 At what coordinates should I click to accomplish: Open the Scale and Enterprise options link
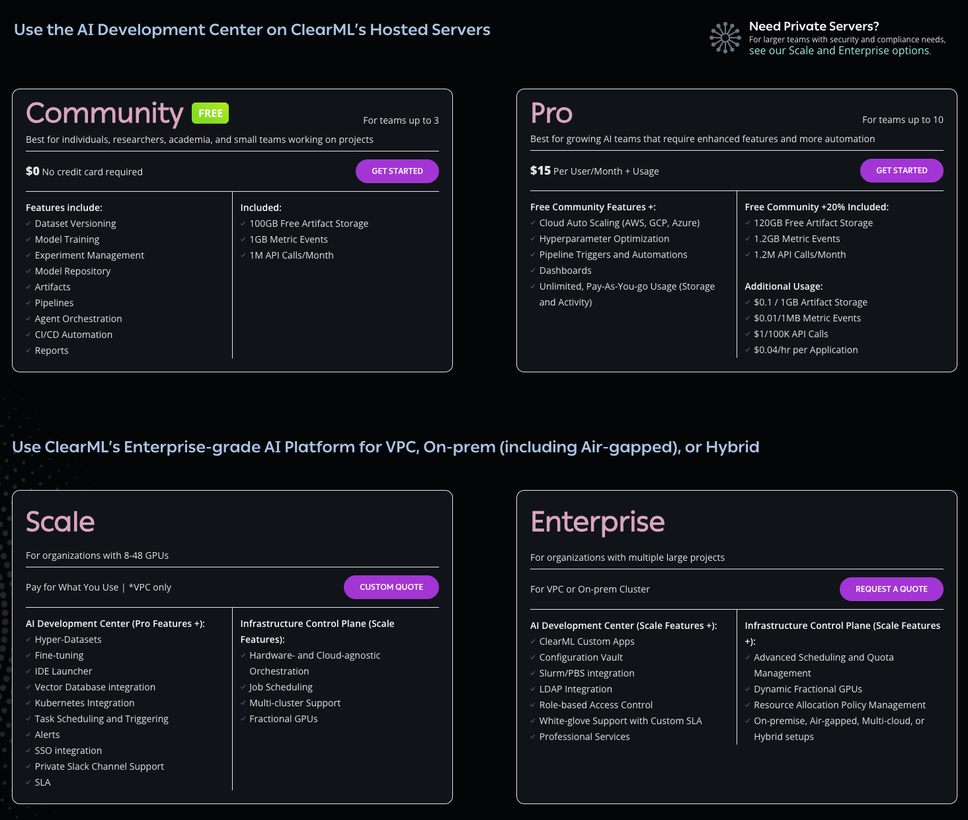coord(839,51)
